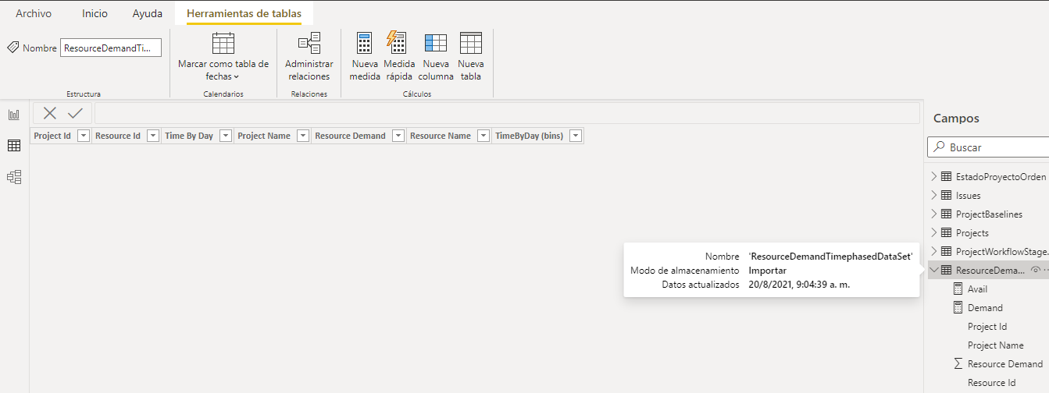Open Administrar relaciones
The image size is (1049, 393).
point(309,57)
